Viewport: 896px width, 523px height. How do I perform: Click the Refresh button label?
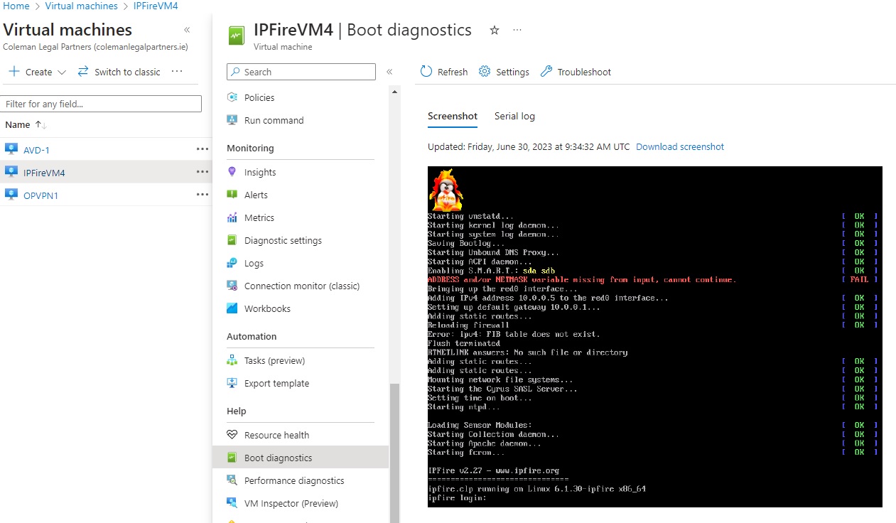pyautogui.click(x=453, y=72)
